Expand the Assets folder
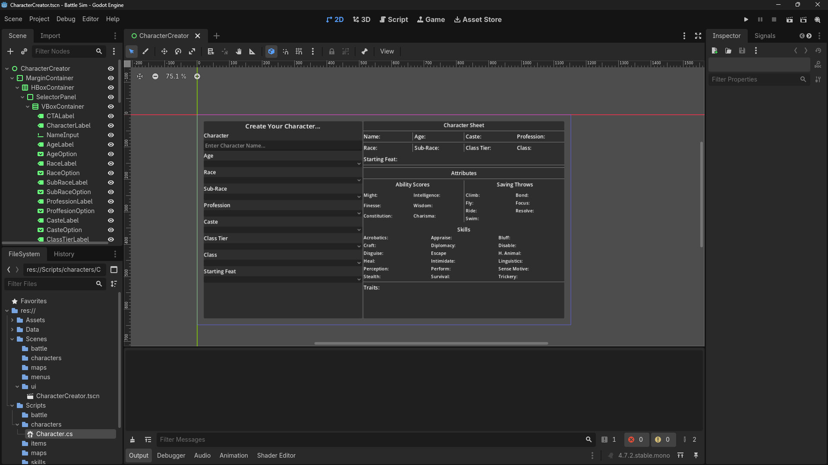This screenshot has height=465, width=828. click(x=12, y=320)
